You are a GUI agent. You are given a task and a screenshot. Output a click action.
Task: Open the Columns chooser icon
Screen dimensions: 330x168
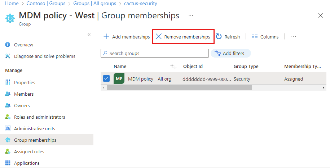tap(255, 36)
